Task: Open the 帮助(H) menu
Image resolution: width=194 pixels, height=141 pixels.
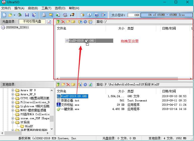Action: [74, 8]
